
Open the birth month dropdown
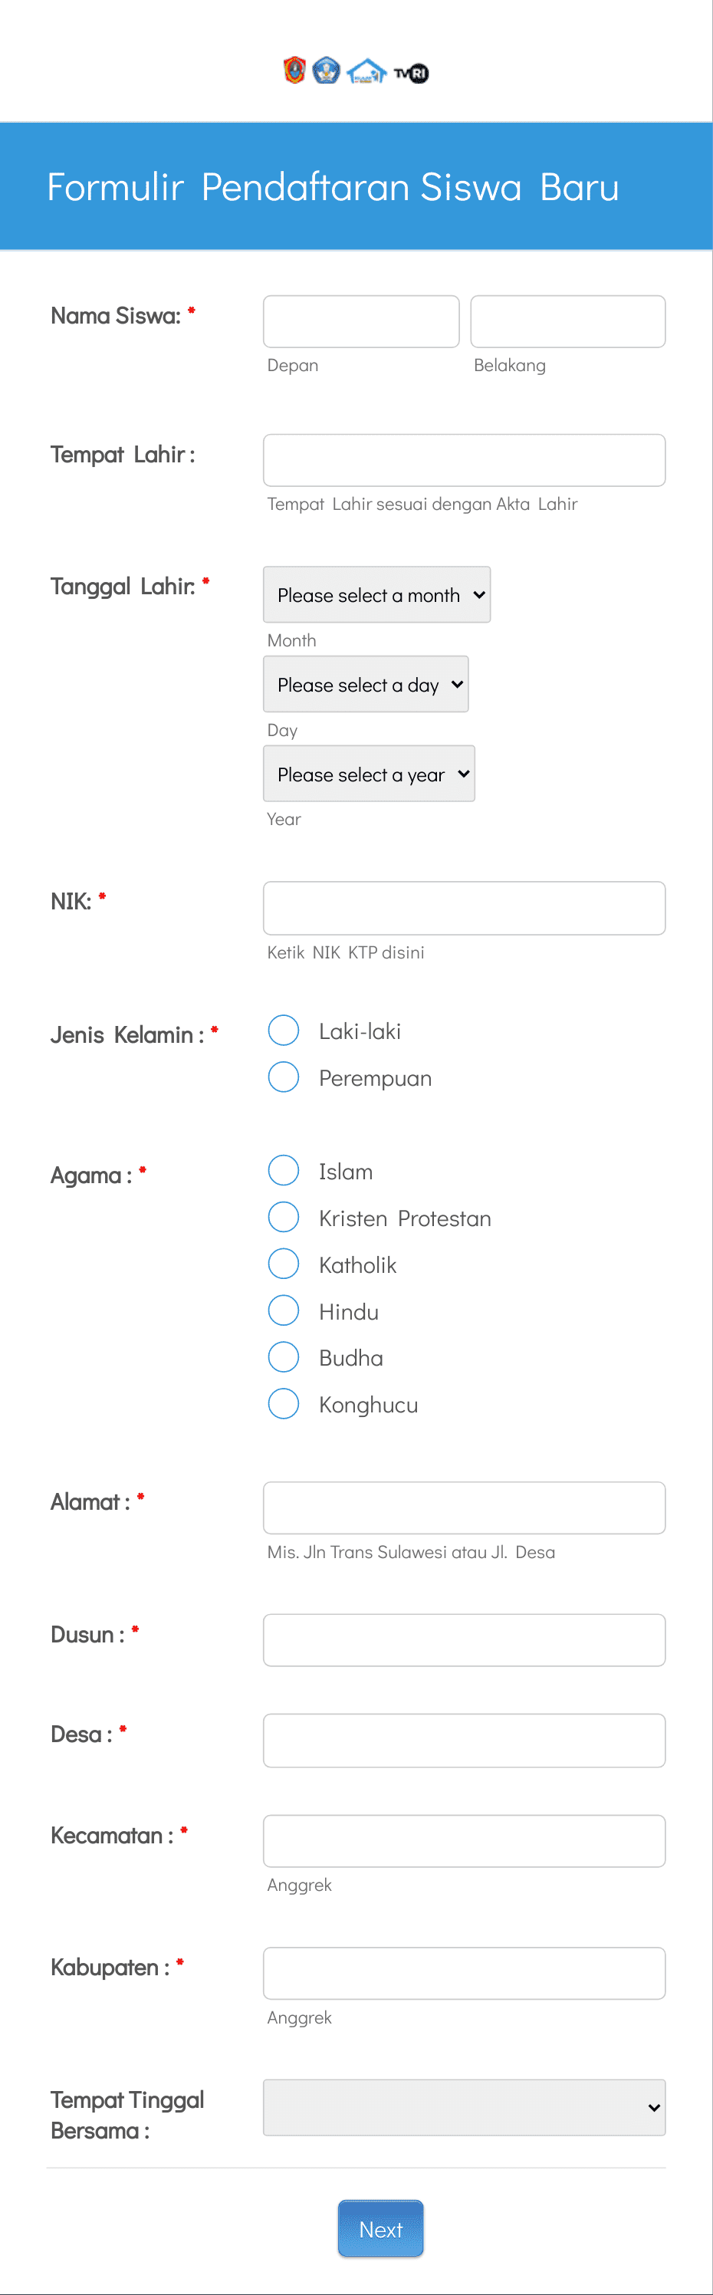[x=377, y=594]
